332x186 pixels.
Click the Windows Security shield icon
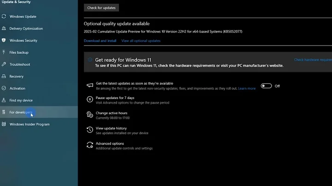click(x=4, y=40)
